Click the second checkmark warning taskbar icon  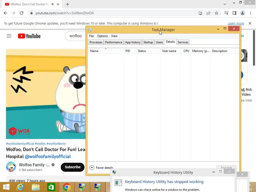[x=97, y=187]
